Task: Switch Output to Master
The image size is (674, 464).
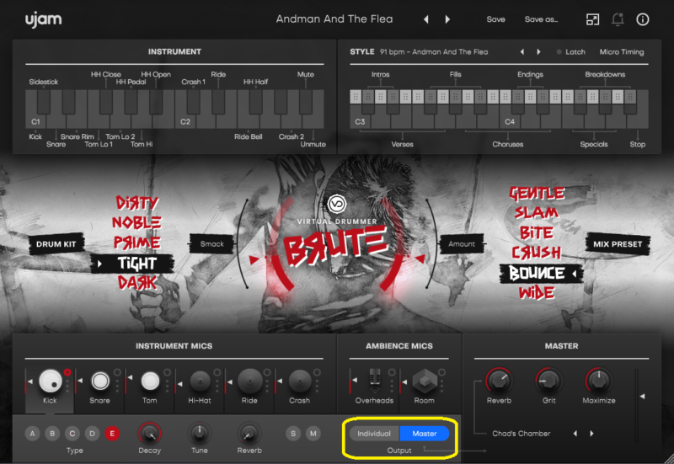Action: [x=425, y=434]
